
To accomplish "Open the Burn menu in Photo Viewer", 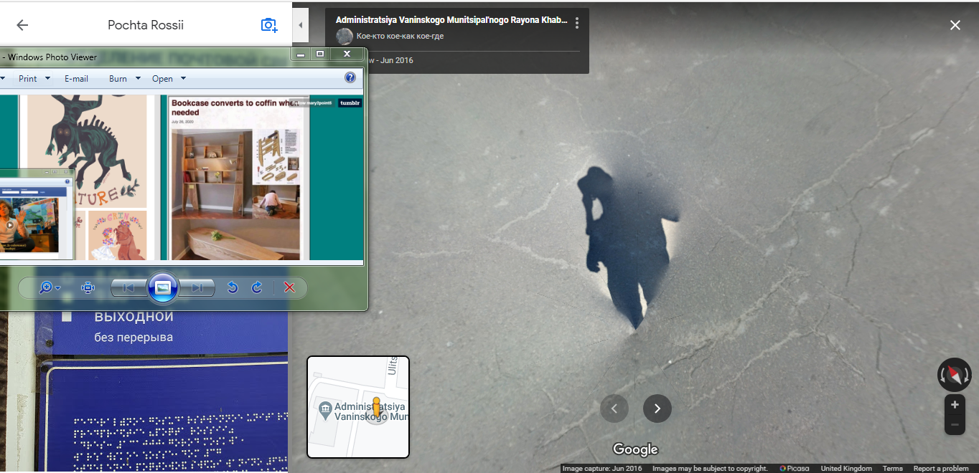I will (x=118, y=79).
